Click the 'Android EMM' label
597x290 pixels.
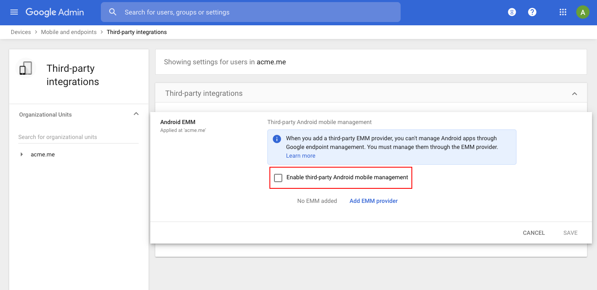pyautogui.click(x=178, y=122)
